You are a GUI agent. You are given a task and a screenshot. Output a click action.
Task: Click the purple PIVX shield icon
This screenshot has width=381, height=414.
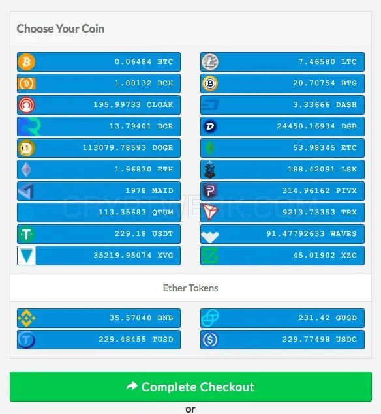pyautogui.click(x=210, y=190)
